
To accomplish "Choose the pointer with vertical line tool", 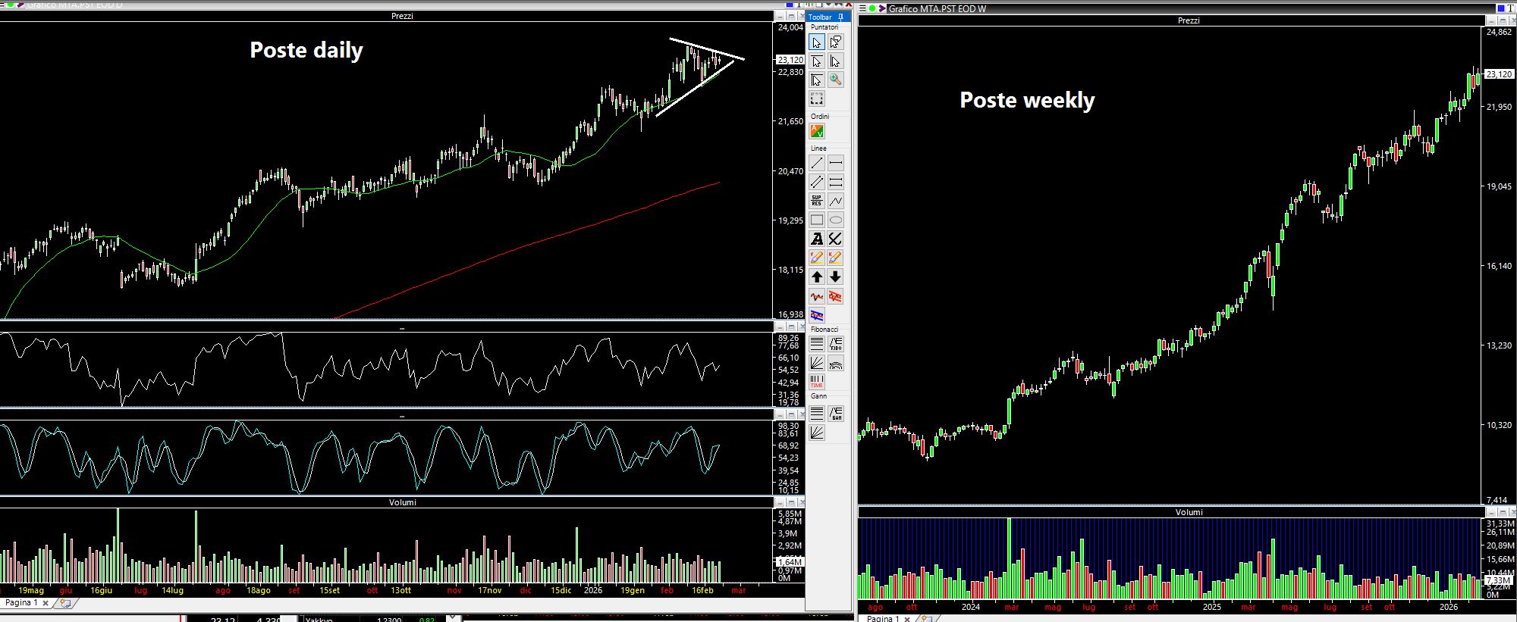I will [835, 61].
